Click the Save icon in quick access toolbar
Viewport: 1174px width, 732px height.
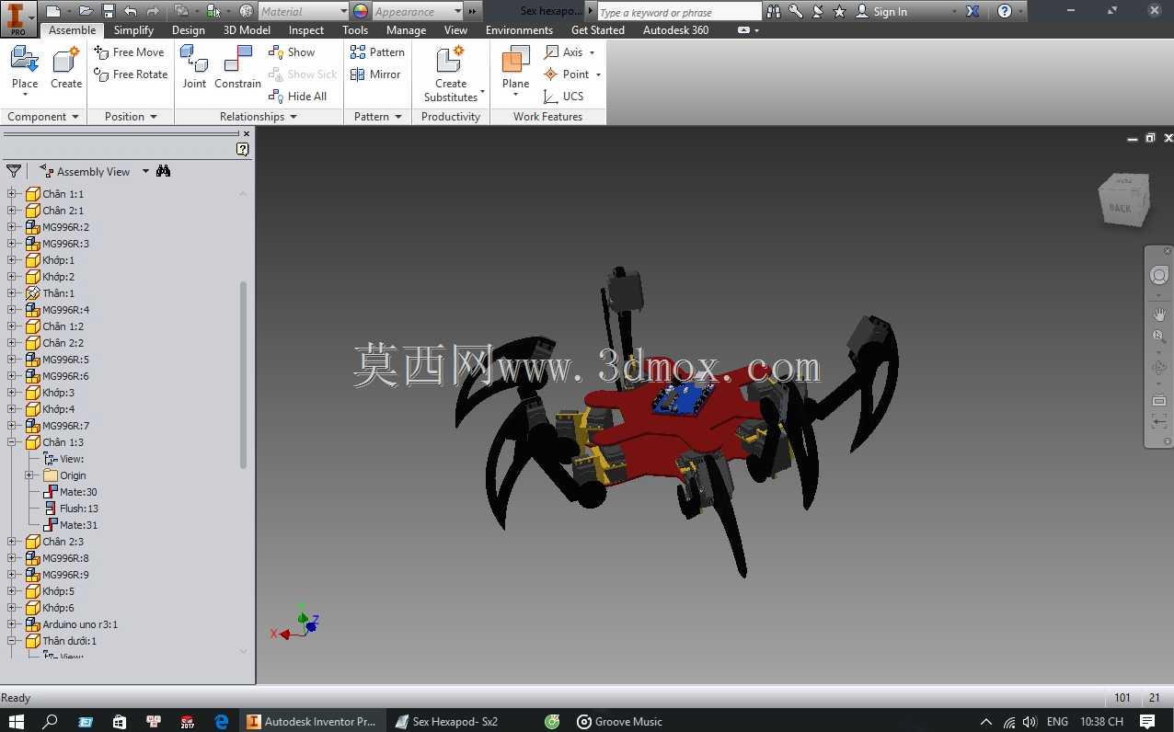(109, 11)
